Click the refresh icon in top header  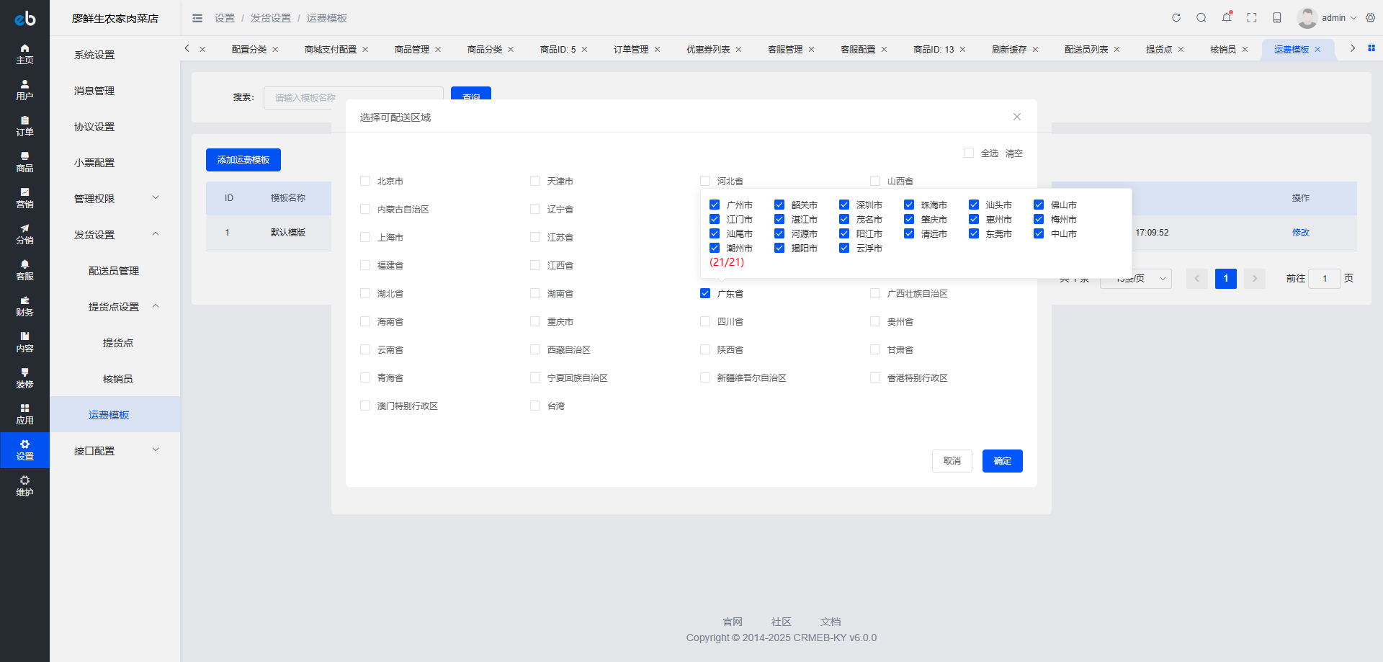pyautogui.click(x=1176, y=18)
